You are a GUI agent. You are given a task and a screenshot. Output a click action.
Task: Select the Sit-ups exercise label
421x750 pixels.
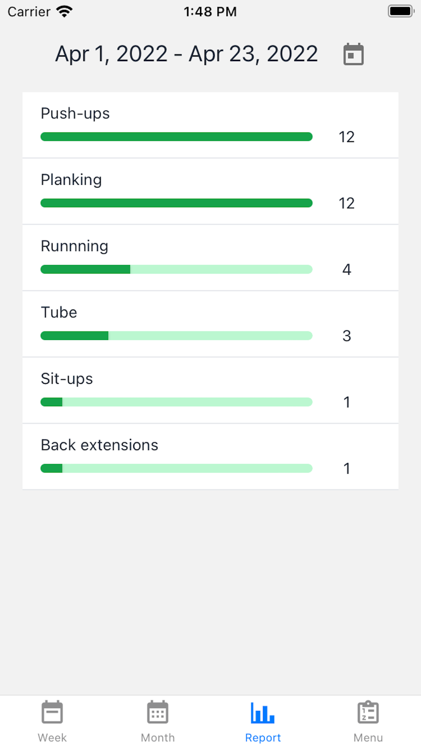[x=67, y=379]
